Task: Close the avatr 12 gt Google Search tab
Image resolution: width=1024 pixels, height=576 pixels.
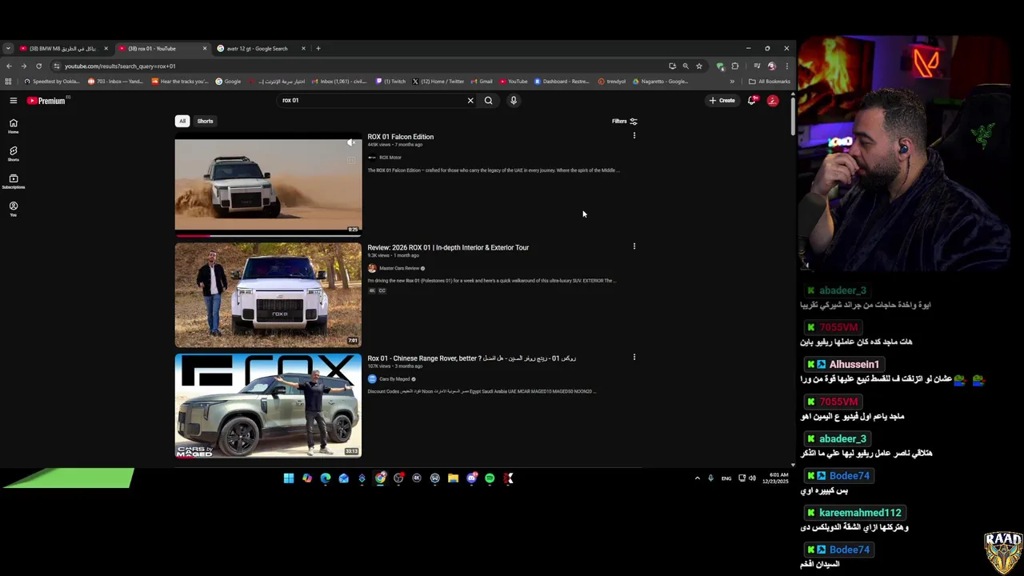Action: [x=303, y=49]
